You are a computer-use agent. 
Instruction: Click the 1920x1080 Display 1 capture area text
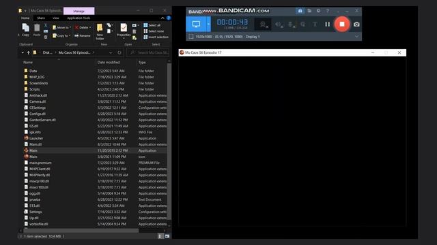point(227,37)
